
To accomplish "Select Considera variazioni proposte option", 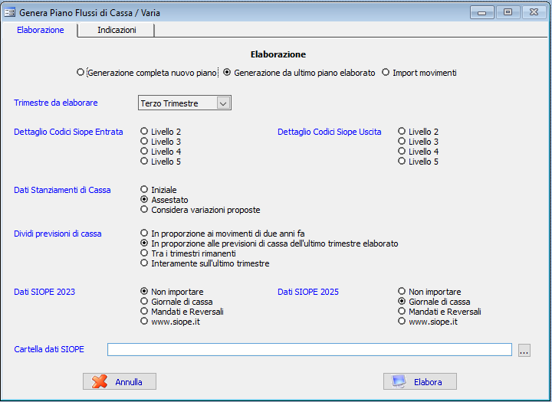I will point(144,209).
